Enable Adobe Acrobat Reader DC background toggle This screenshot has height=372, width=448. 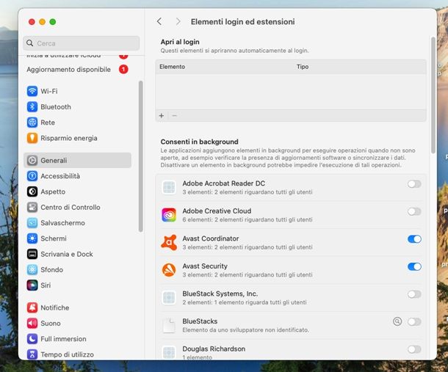click(414, 183)
